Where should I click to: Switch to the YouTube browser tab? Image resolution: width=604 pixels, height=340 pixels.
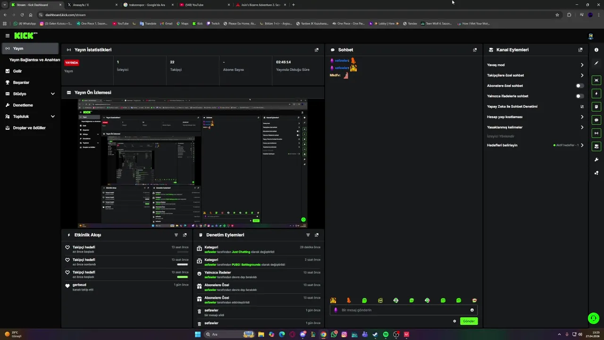[x=204, y=5]
